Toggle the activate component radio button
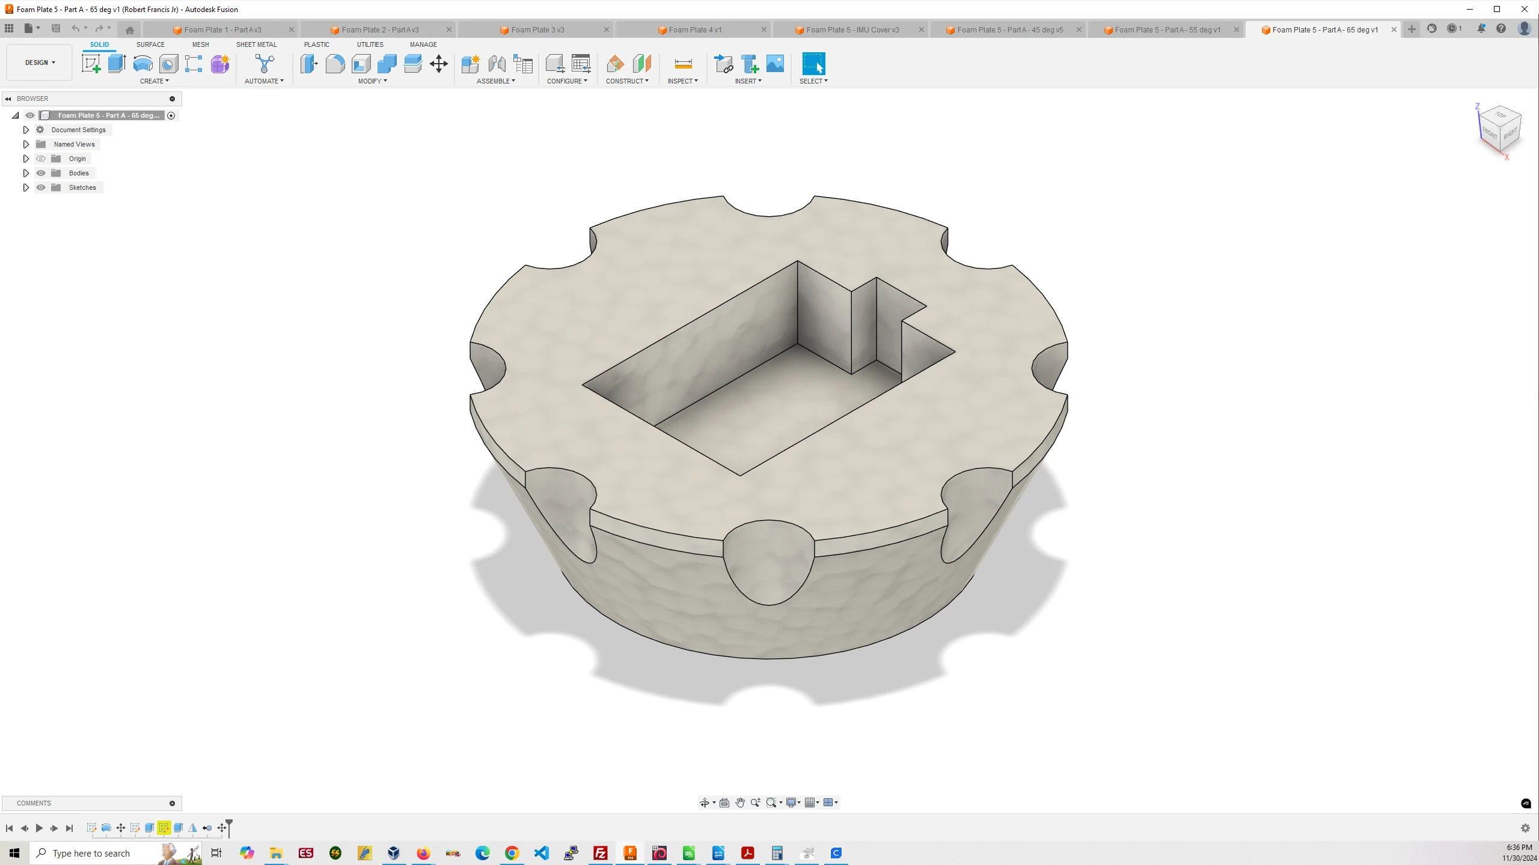The height and width of the screenshot is (865, 1539). click(x=171, y=115)
